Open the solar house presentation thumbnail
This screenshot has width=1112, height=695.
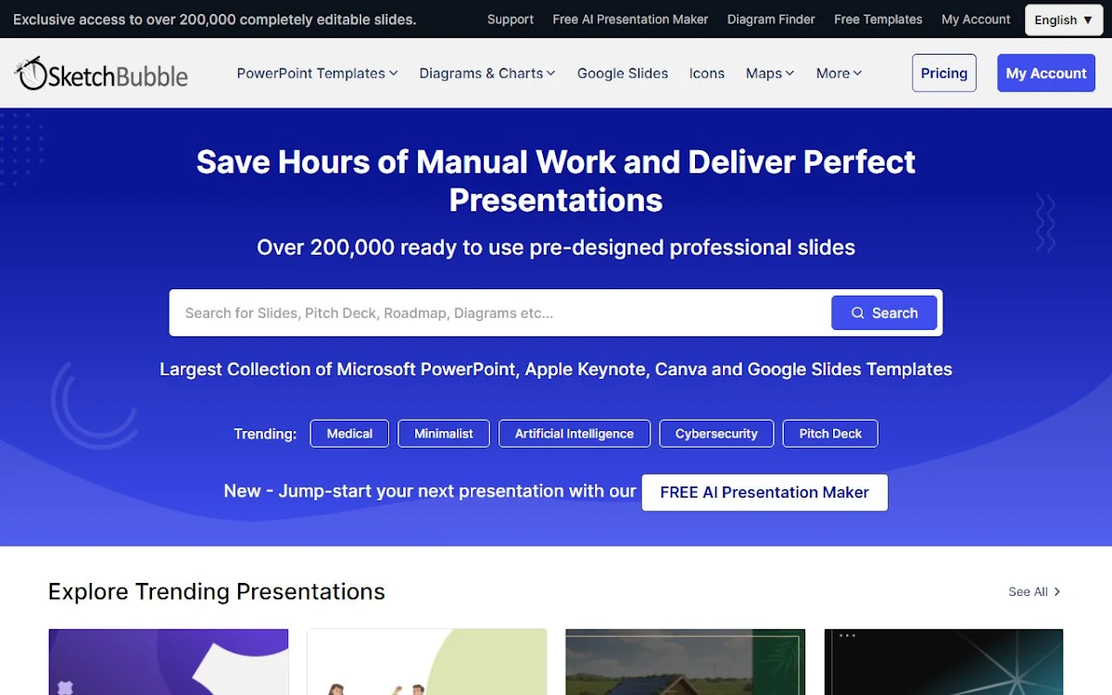click(x=685, y=662)
